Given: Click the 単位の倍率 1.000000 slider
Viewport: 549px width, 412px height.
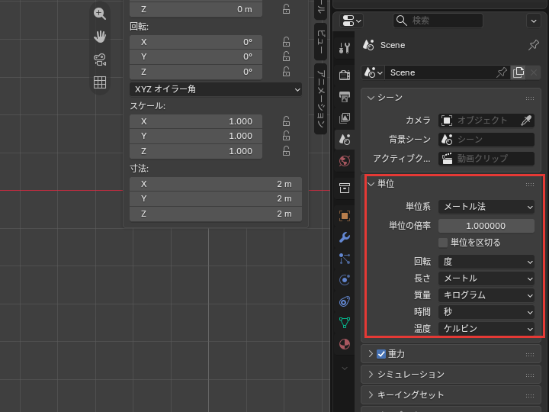Looking at the screenshot, I should click(486, 226).
